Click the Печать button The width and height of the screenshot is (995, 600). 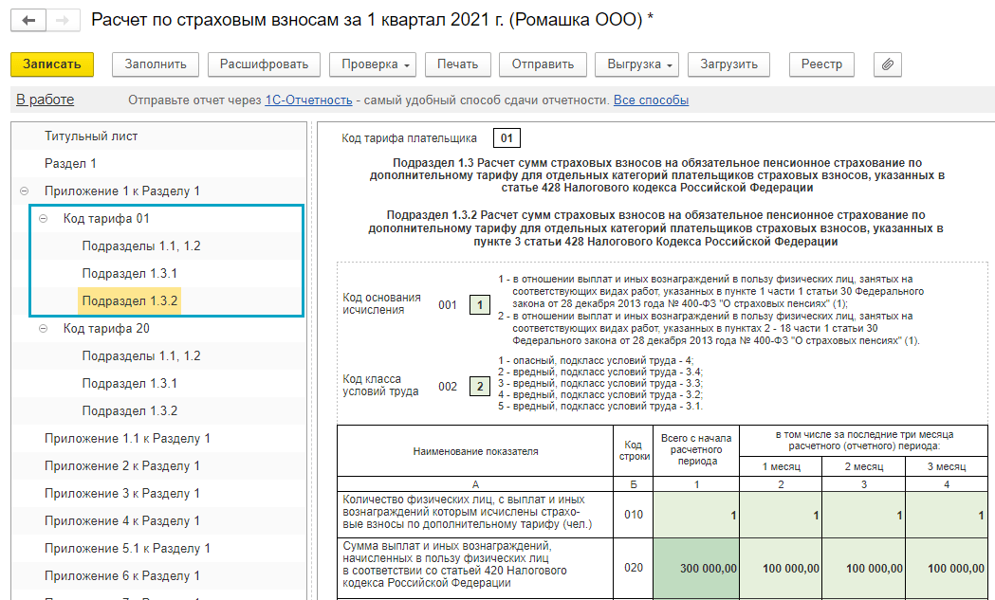click(x=457, y=64)
